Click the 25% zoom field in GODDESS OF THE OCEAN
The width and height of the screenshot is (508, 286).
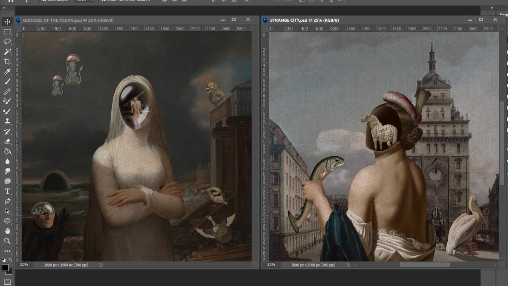click(25, 265)
